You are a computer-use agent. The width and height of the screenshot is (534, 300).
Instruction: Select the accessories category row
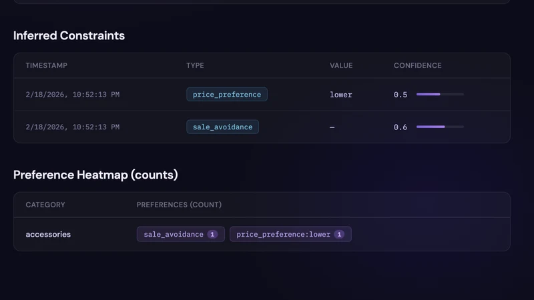click(x=262, y=235)
